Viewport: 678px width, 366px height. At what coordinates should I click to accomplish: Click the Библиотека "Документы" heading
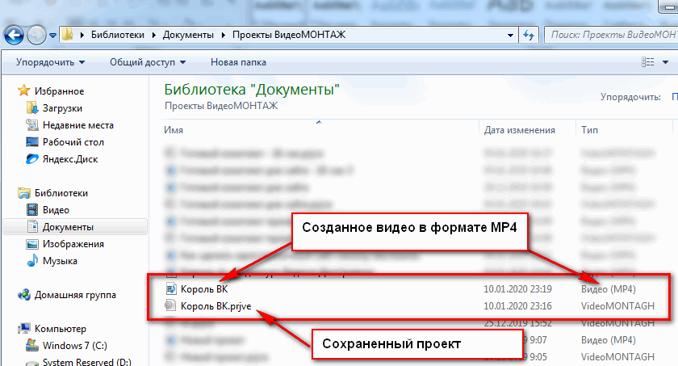point(252,90)
